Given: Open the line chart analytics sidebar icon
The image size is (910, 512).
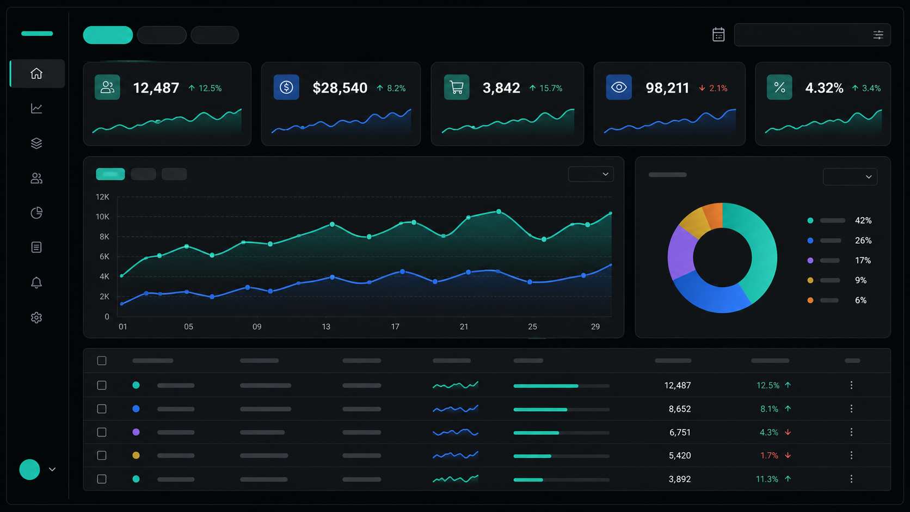Looking at the screenshot, I should [x=36, y=108].
